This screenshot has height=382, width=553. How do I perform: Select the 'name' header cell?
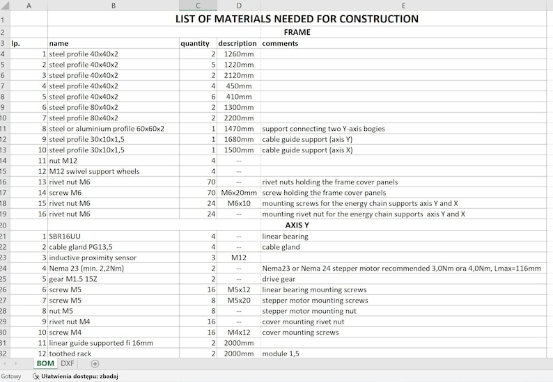[x=114, y=43]
